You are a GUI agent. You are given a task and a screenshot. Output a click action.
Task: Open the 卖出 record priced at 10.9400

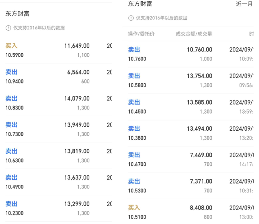[x=59, y=77]
